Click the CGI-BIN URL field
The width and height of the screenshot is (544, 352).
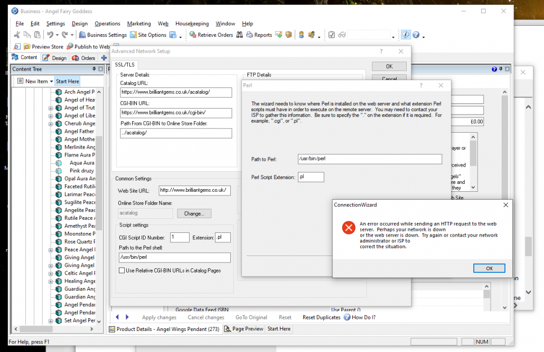click(x=176, y=113)
